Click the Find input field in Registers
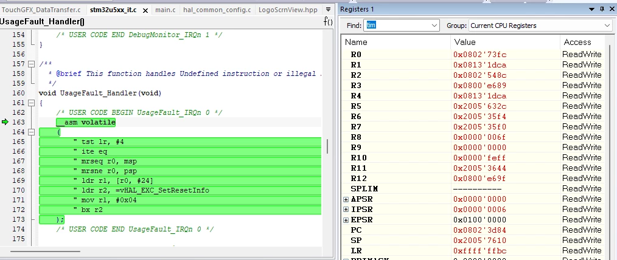The height and width of the screenshot is (260, 617). (397, 25)
